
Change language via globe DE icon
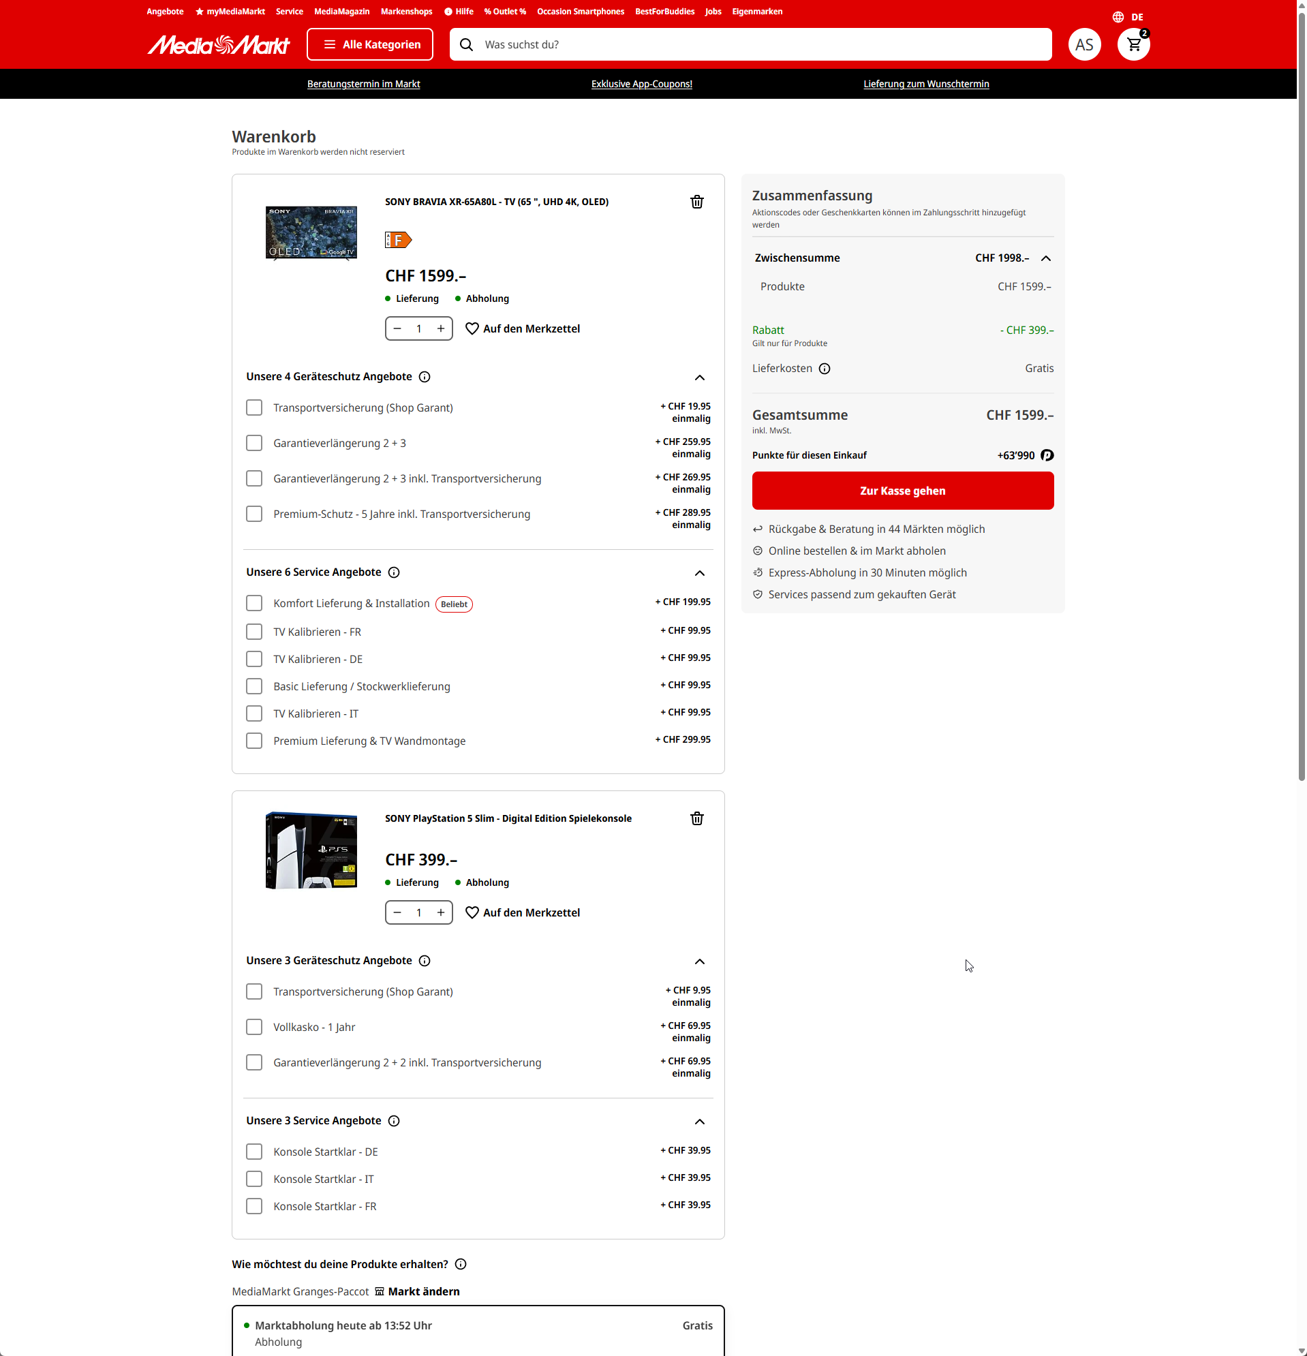pos(1128,17)
